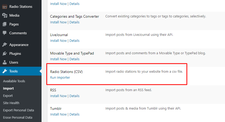Run the Radio Stations CSV importer
Screen dimensions: 225x122
[x=60, y=77]
